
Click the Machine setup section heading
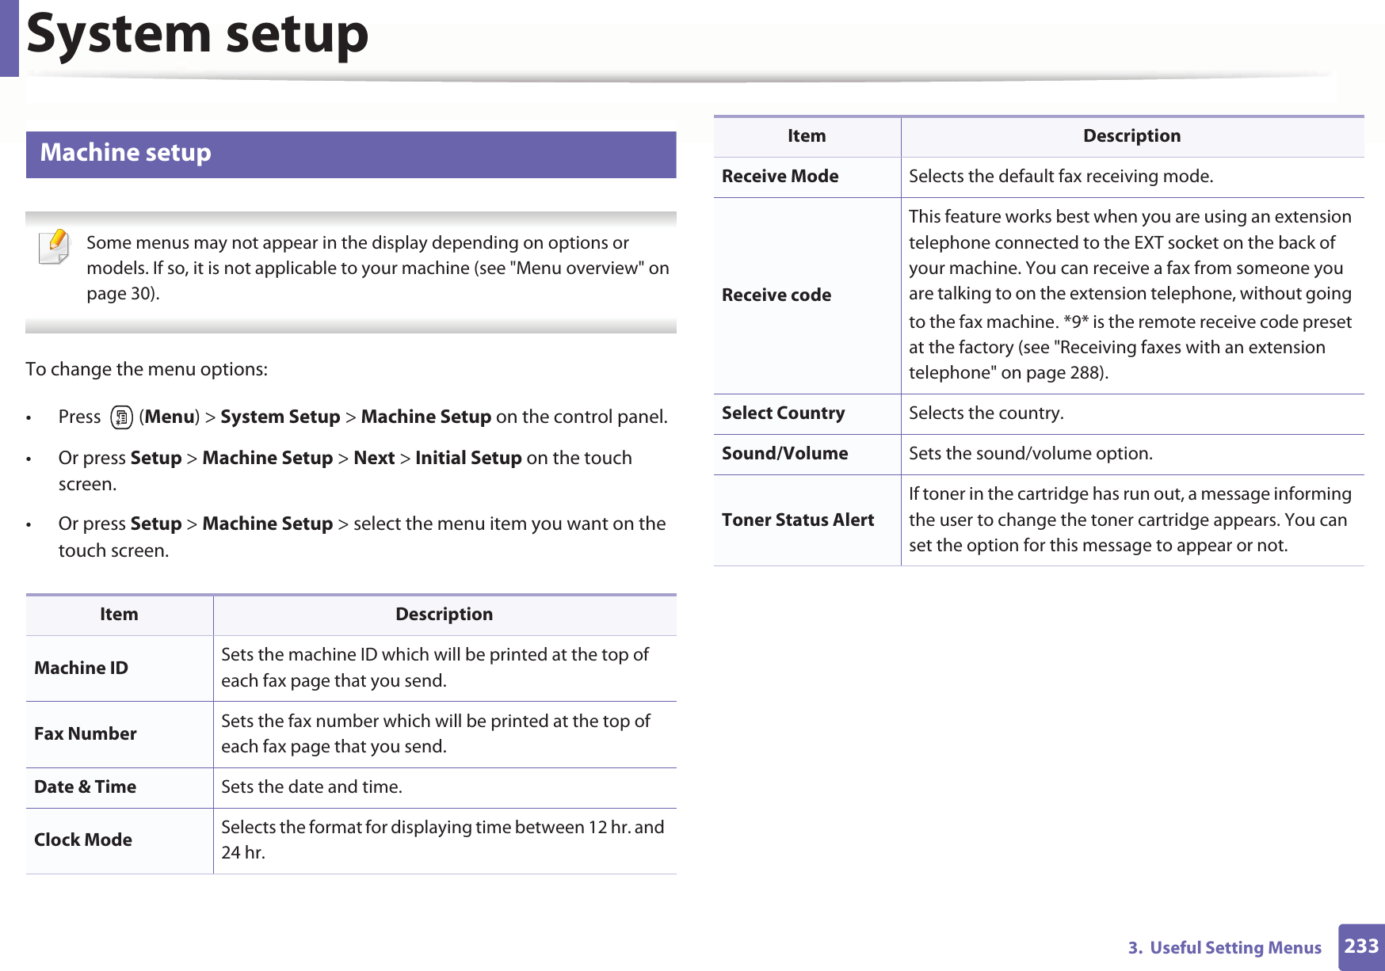pos(126,153)
